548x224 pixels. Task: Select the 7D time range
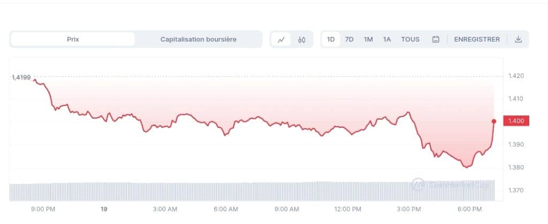click(349, 40)
